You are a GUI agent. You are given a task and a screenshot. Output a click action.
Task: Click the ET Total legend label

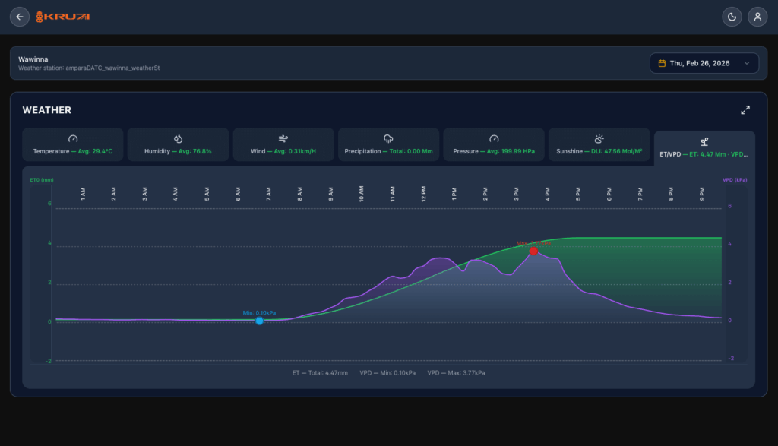(320, 373)
